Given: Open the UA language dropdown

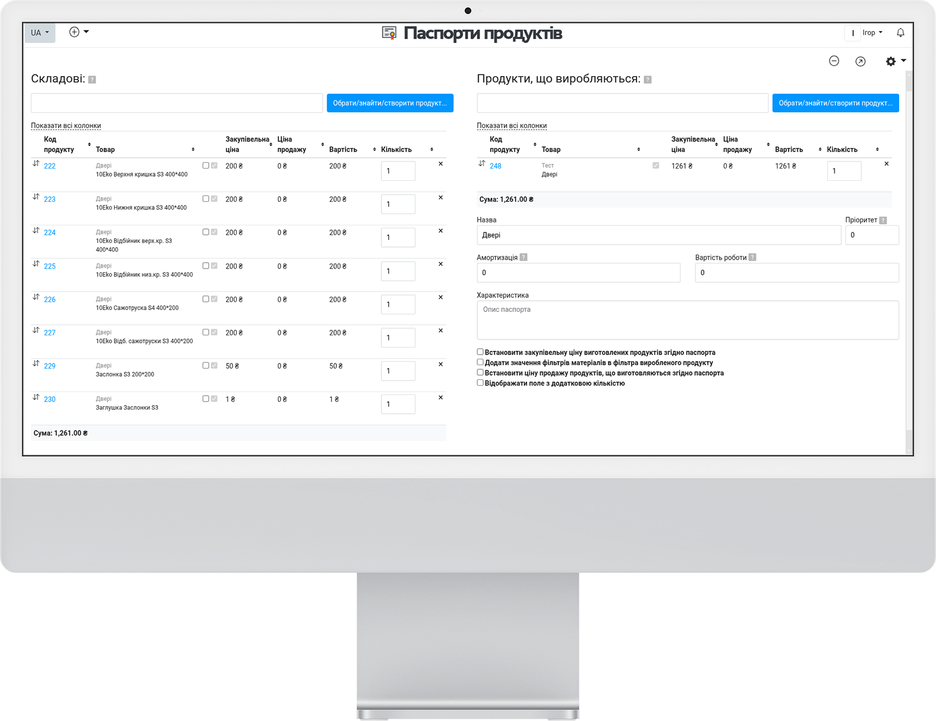Looking at the screenshot, I should pos(40,33).
